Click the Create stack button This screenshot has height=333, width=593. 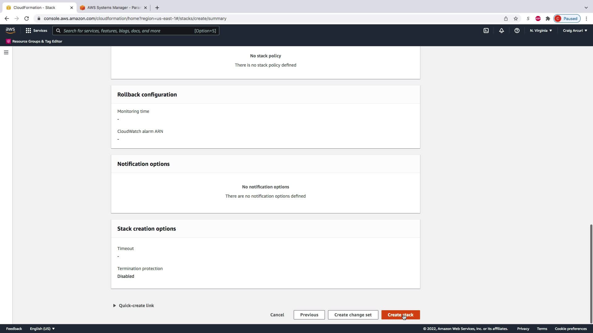400,315
